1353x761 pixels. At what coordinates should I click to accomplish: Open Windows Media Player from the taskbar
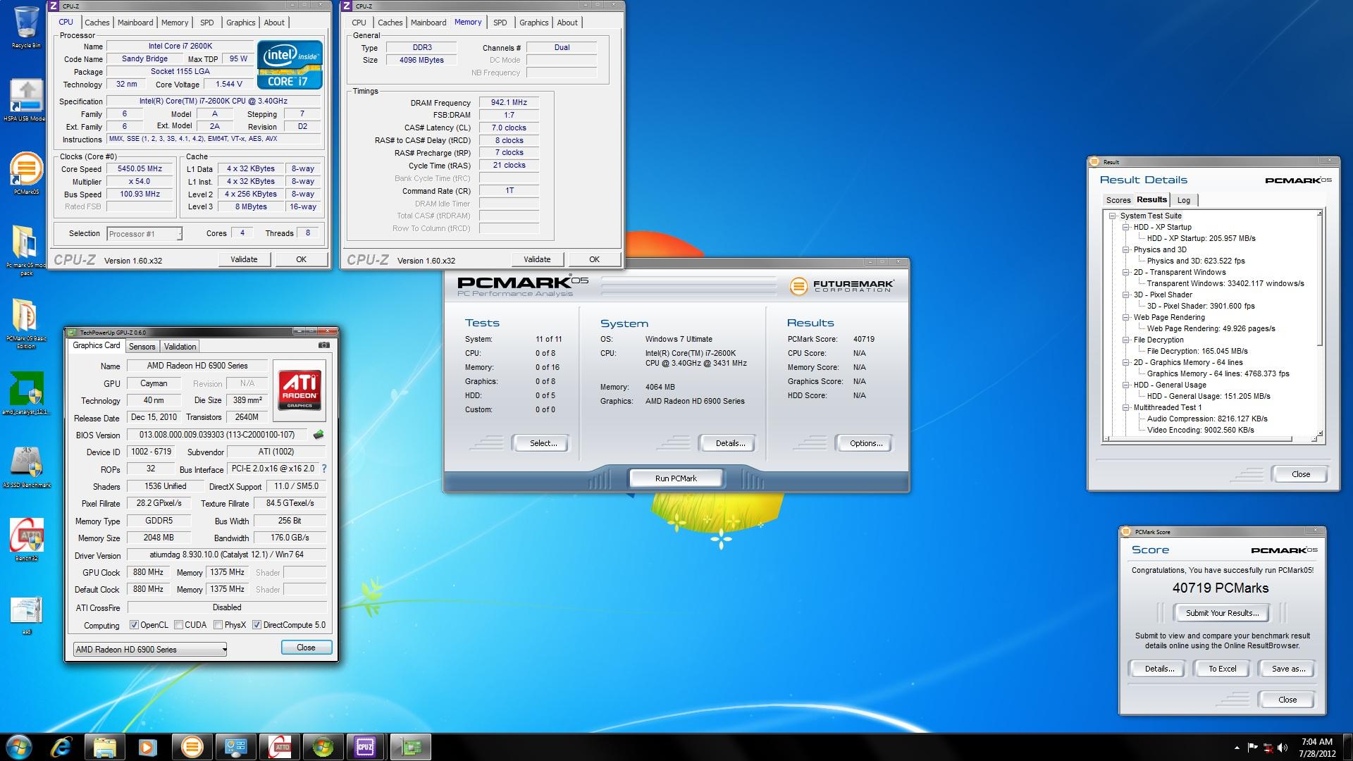[x=147, y=746]
